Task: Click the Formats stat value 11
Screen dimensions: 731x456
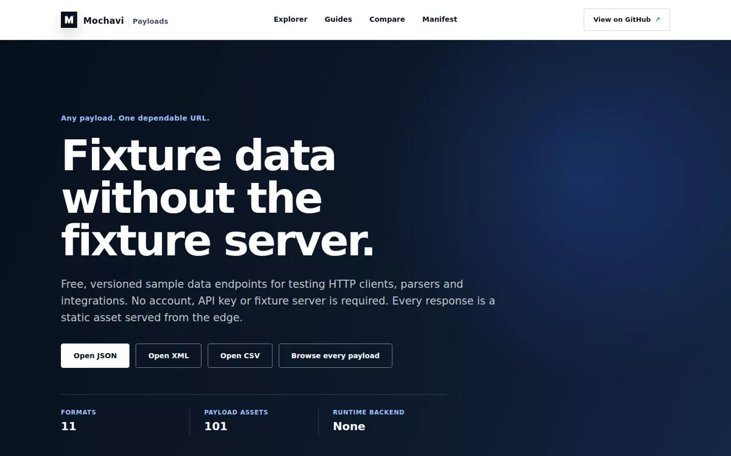Action: coord(69,426)
